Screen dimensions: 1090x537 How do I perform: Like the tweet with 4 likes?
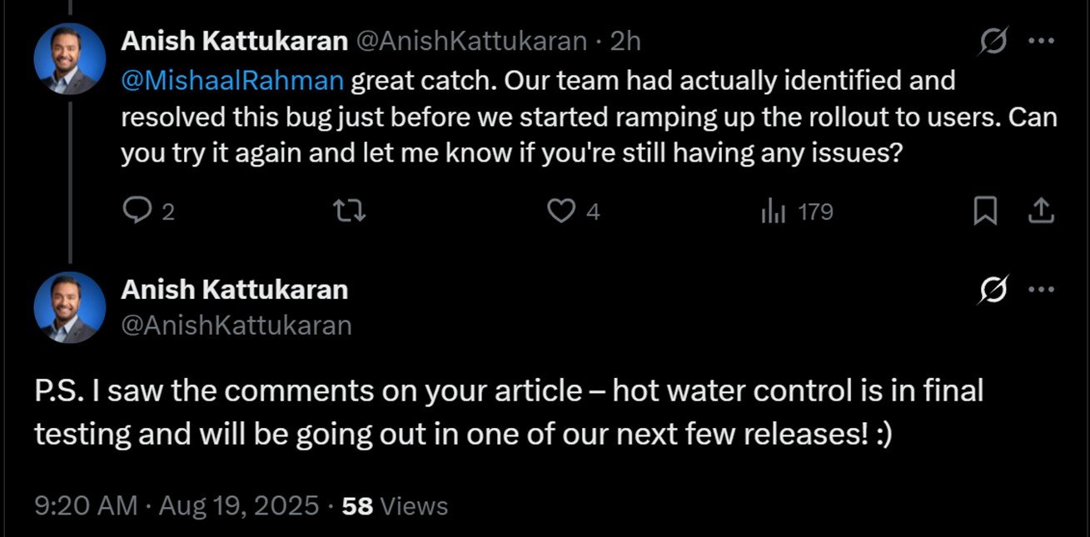[562, 213]
